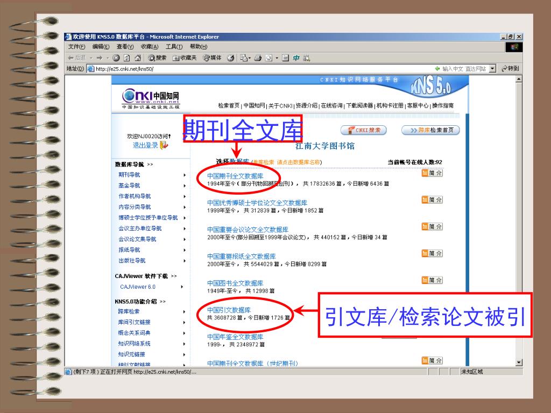
Task: Refresh the page with the Refresh icon
Action: point(127,58)
